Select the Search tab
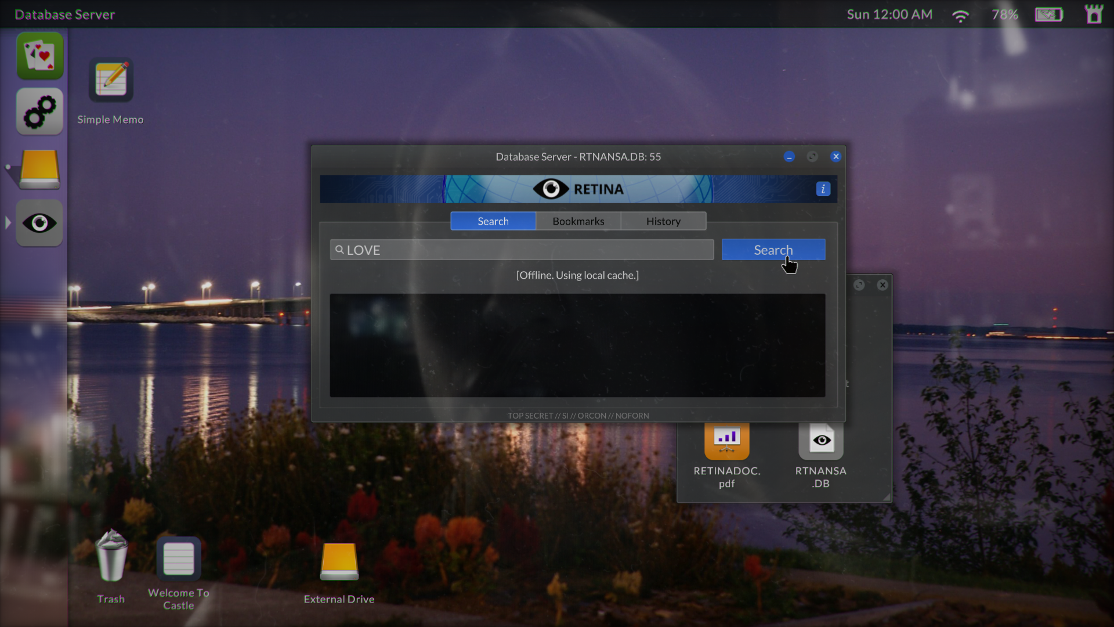Image resolution: width=1114 pixels, height=627 pixels. 493,221
